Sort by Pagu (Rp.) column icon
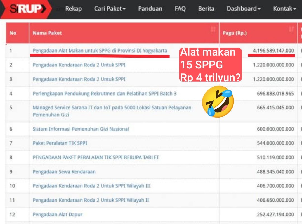Image resolution: width=302 pixels, height=224 pixels. click(x=291, y=29)
